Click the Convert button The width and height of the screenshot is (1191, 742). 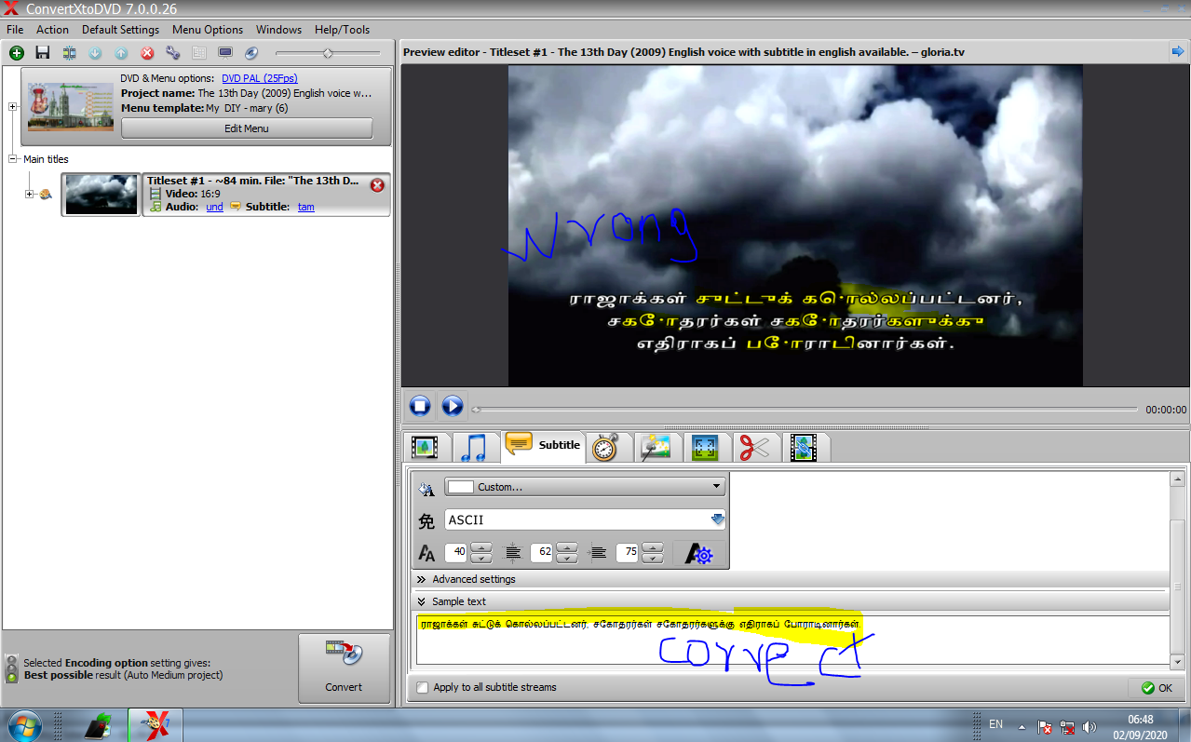click(x=344, y=668)
